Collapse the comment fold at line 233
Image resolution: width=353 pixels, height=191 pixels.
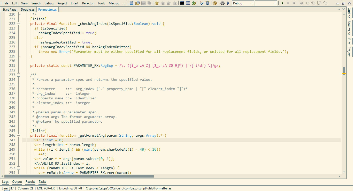coord(19,75)
